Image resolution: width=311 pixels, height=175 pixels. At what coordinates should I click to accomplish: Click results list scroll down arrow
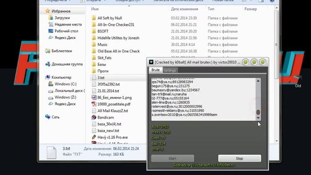pos(258,118)
